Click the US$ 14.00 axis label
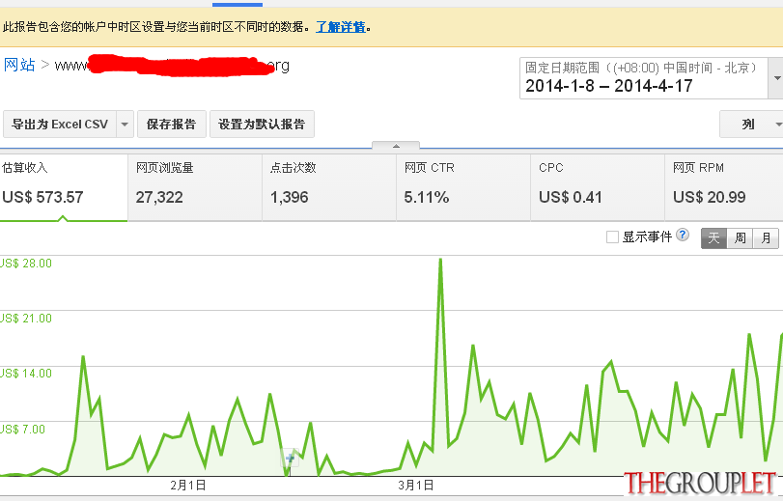The height and width of the screenshot is (501, 783). coord(26,374)
